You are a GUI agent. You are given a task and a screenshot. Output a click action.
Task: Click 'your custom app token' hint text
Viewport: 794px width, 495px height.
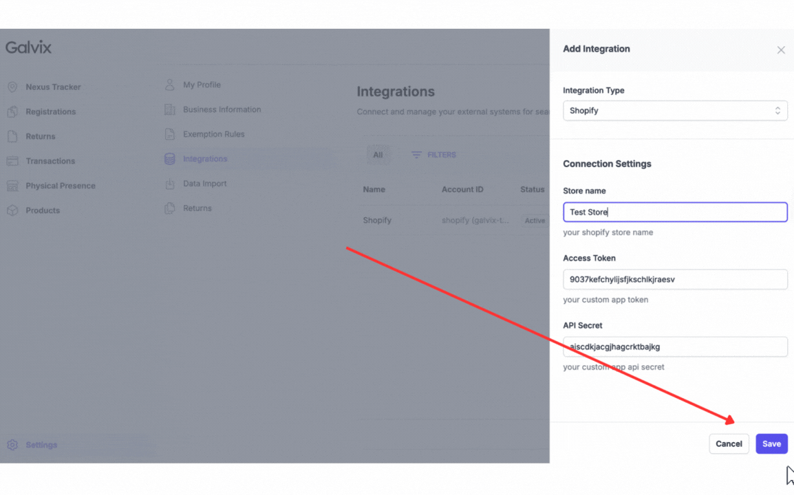605,300
